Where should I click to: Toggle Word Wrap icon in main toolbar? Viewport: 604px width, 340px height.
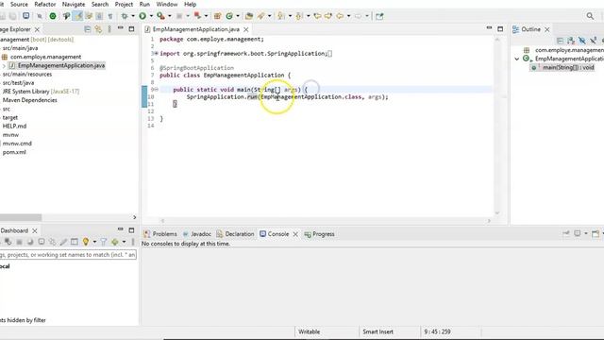pyautogui.click(x=89, y=16)
